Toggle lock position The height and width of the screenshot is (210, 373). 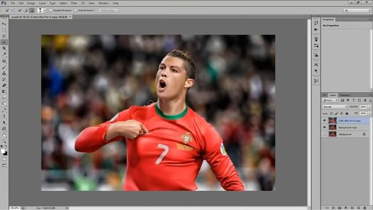[342, 114]
